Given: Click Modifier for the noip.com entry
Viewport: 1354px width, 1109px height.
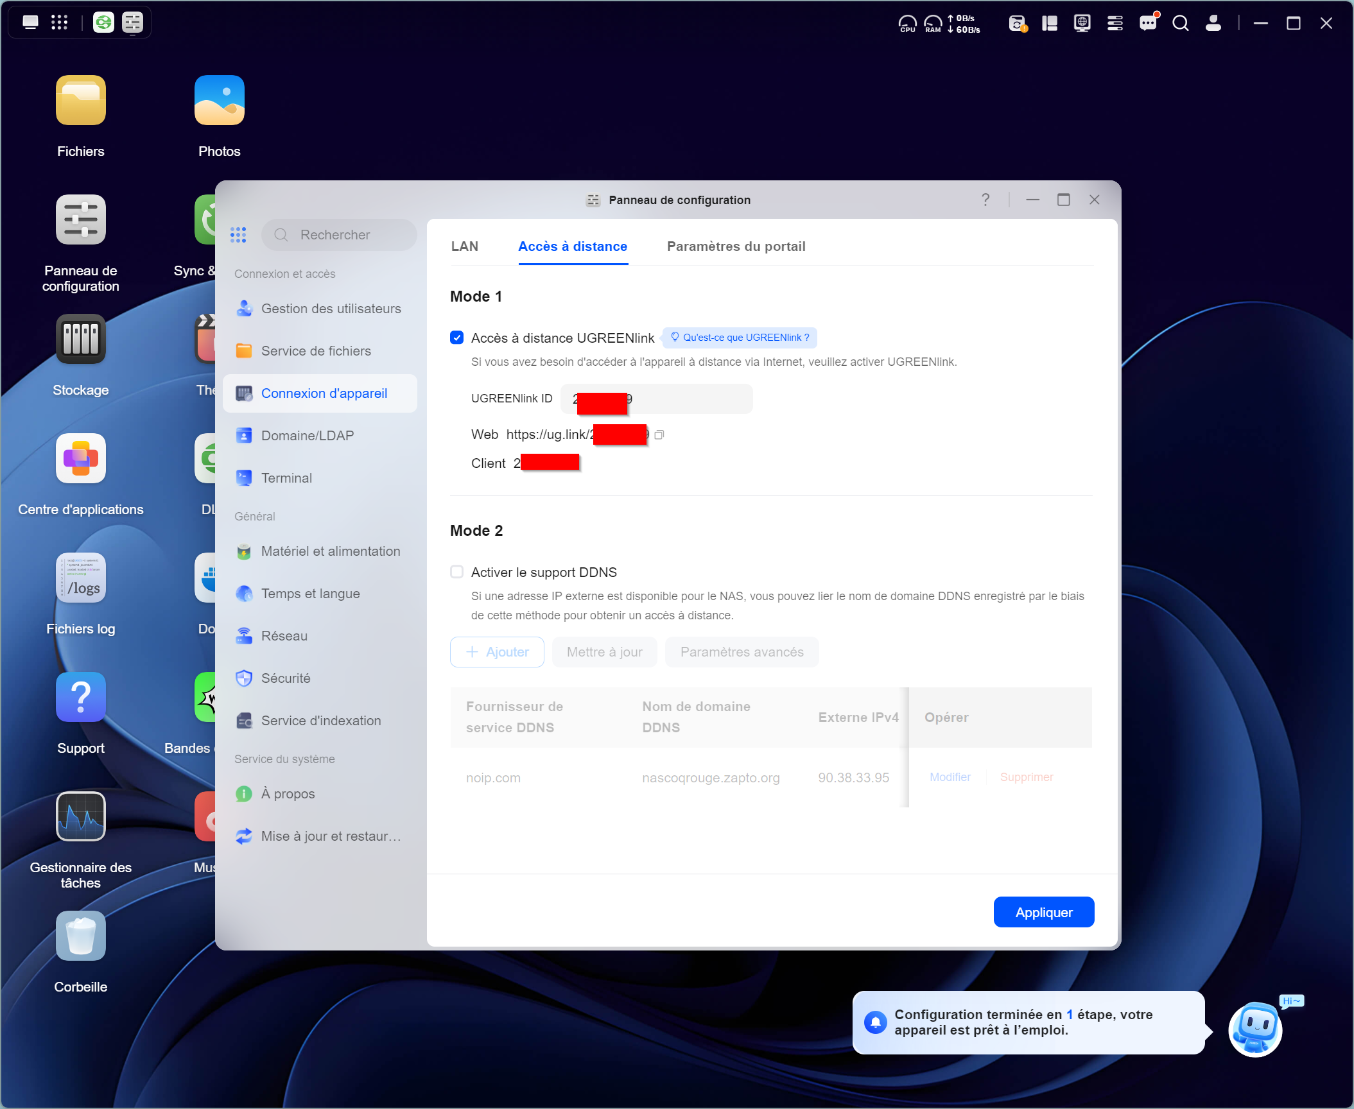Looking at the screenshot, I should [x=950, y=777].
